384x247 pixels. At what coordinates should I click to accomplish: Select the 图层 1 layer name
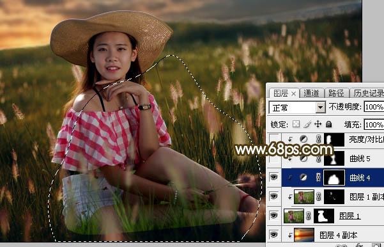(x=349, y=216)
